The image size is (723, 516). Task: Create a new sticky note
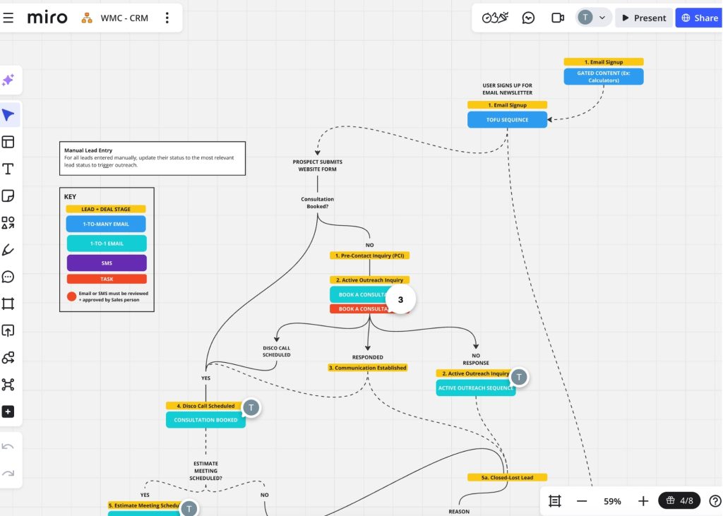(x=10, y=196)
